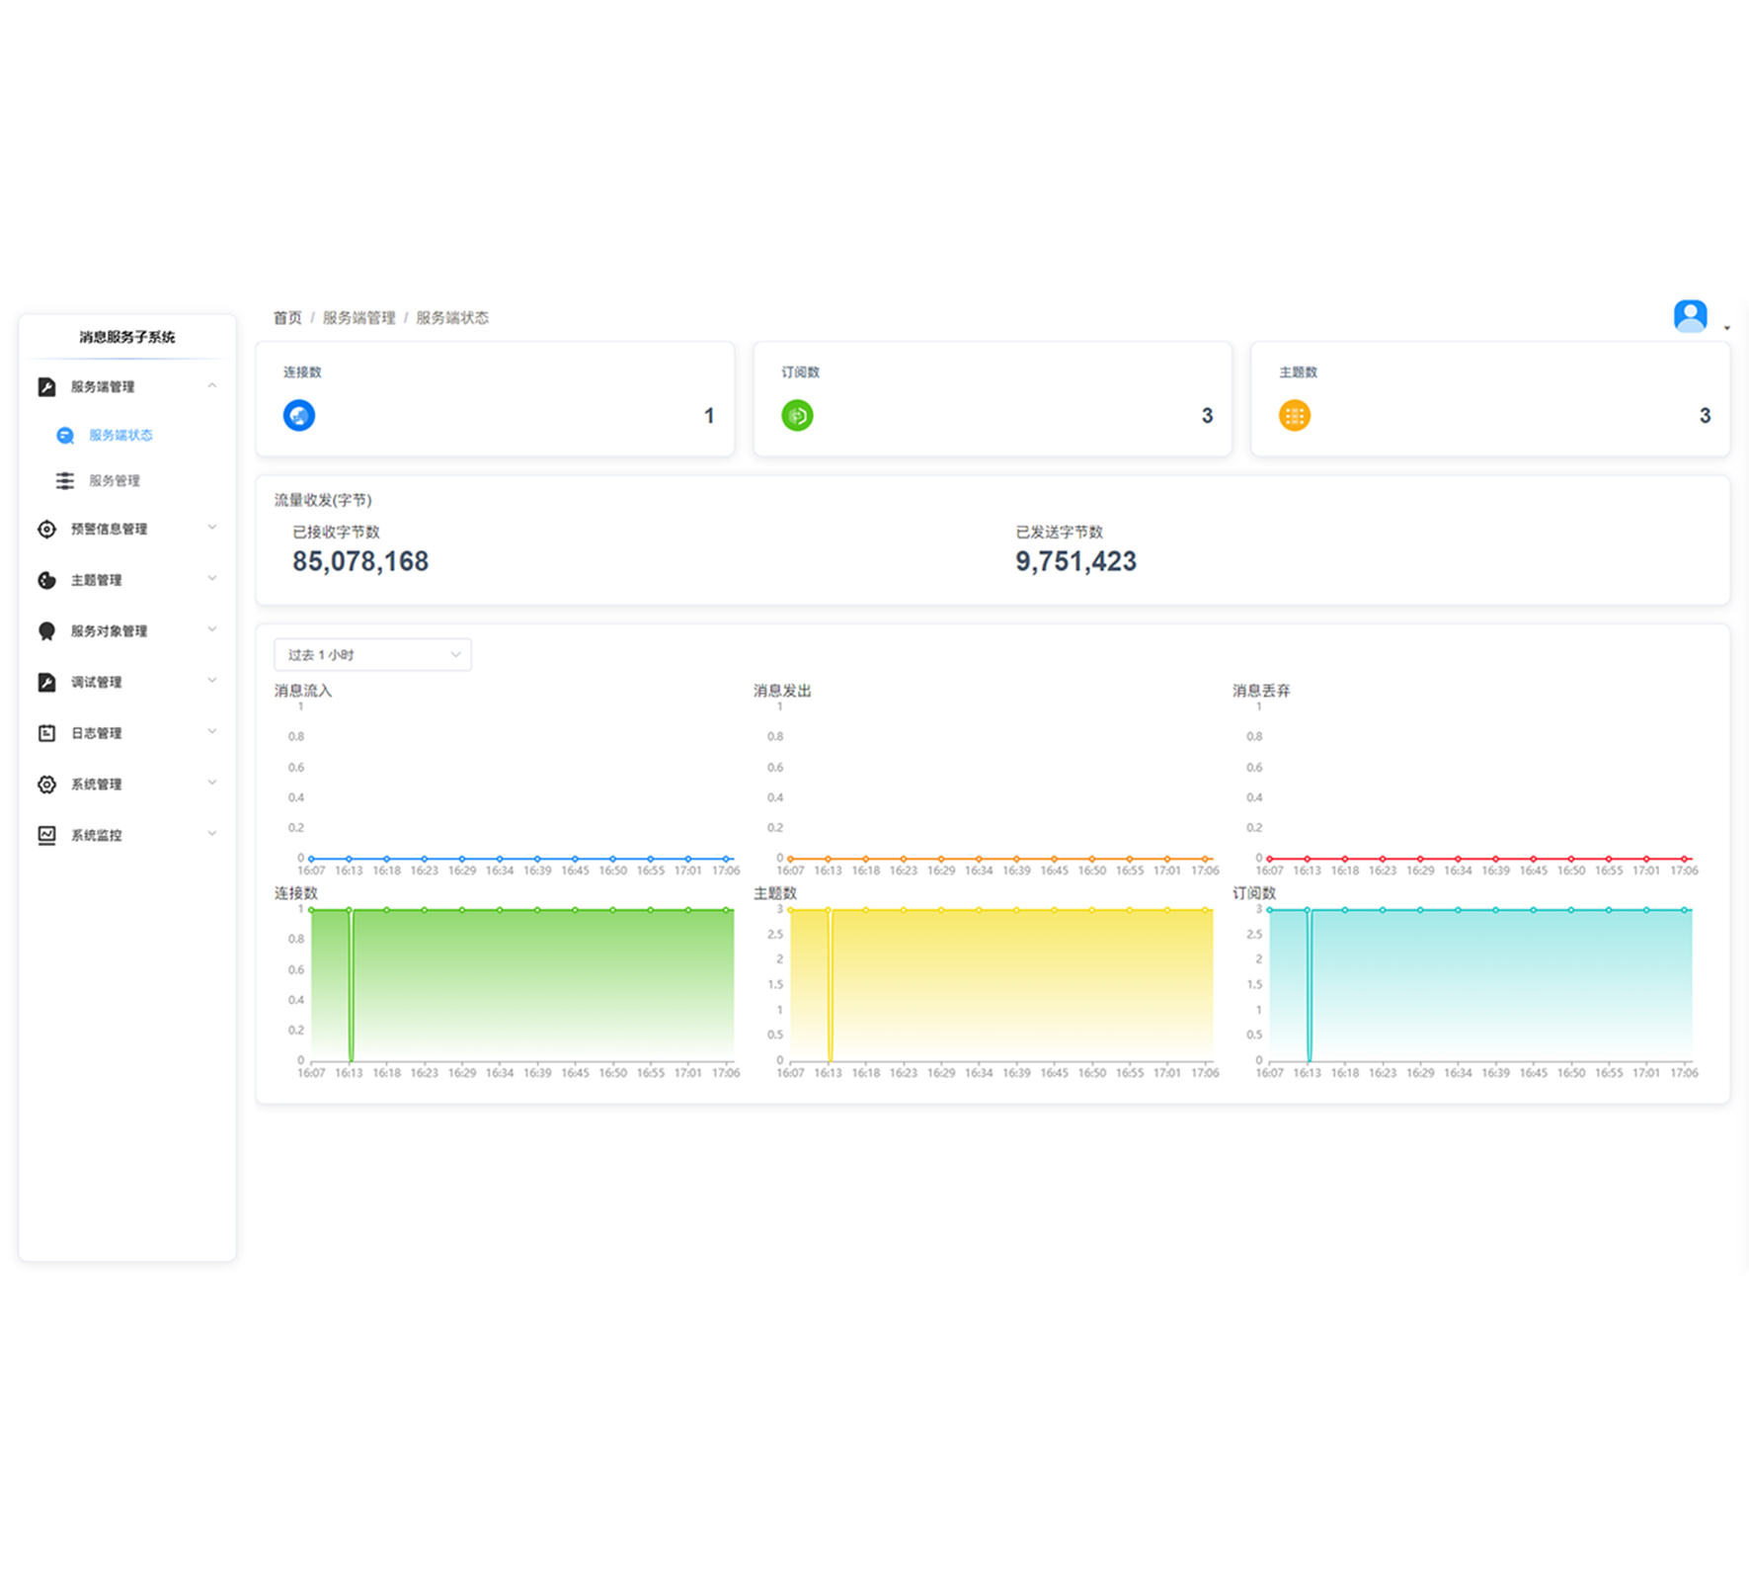Select 服务管理 submenu item
The image size is (1749, 1575).
(115, 481)
